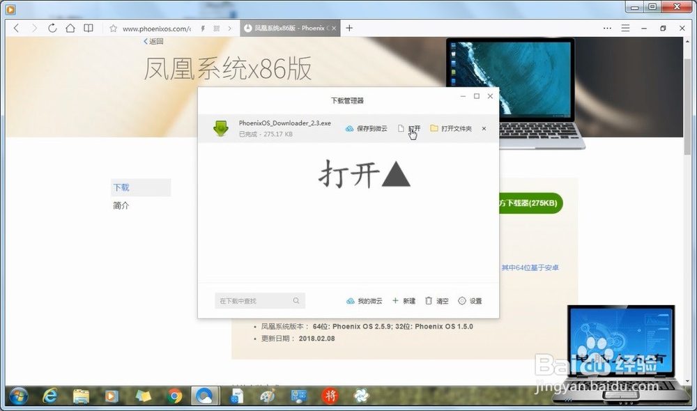Go to the browser home page icon
The height and width of the screenshot is (411, 697).
click(70, 28)
